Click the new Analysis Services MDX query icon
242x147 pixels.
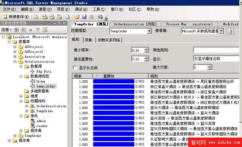tap(45, 17)
